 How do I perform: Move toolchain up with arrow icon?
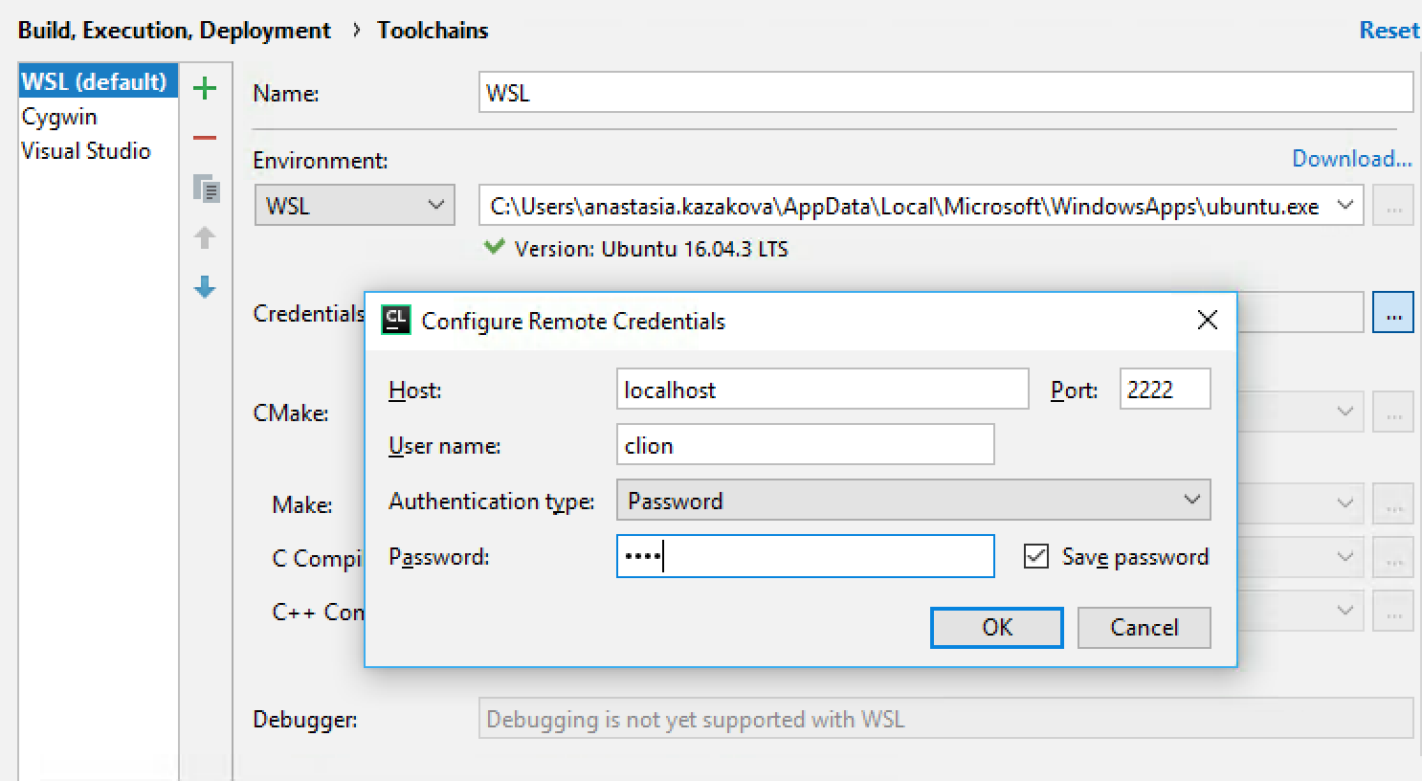[x=205, y=237]
